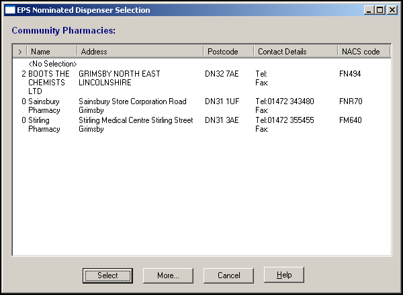Click the Select button
This screenshot has width=403, height=295.
(107, 276)
